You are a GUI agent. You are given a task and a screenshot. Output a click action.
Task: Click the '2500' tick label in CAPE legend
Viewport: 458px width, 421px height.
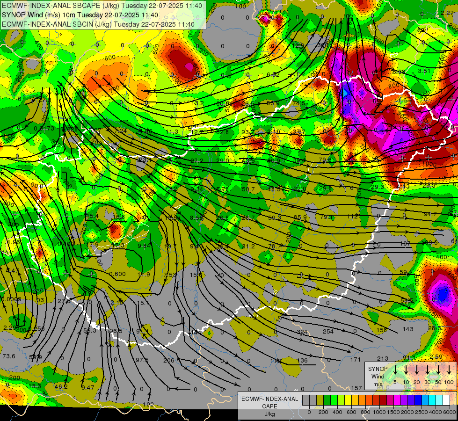coord(422,412)
